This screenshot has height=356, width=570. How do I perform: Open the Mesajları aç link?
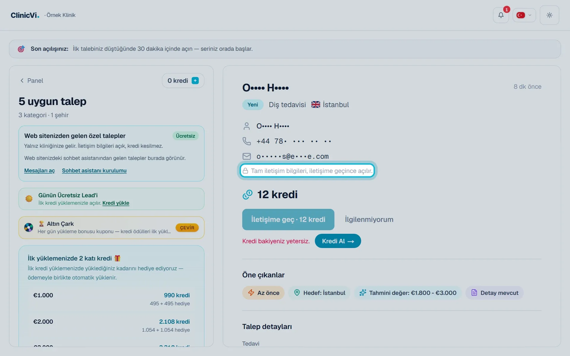point(39,171)
